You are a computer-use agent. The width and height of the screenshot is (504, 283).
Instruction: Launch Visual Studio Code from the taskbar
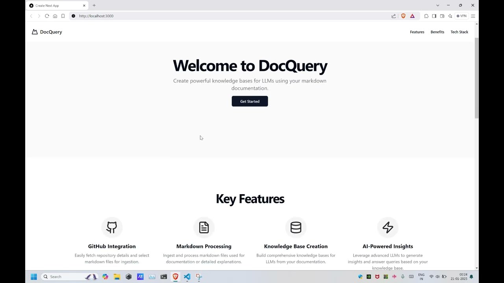[187, 277]
